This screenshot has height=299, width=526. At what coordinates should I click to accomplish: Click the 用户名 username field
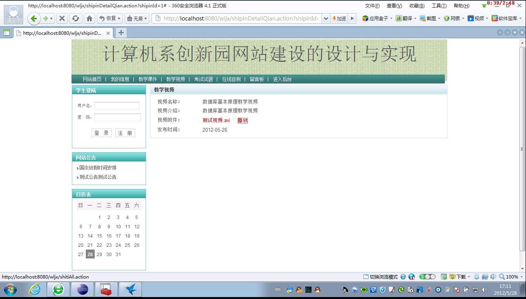click(117, 106)
